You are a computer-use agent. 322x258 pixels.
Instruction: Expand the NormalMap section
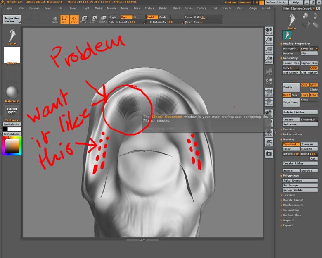pyautogui.click(x=291, y=210)
